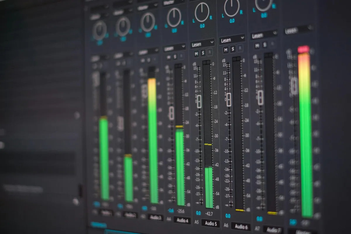The height and width of the screenshot is (234, 351).
Task: Solo the Audio 7 channel strip
Action: pos(265,45)
